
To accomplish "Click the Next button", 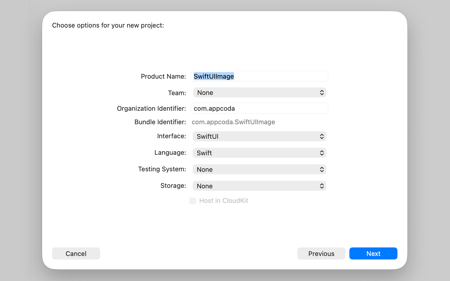I will 373,253.
